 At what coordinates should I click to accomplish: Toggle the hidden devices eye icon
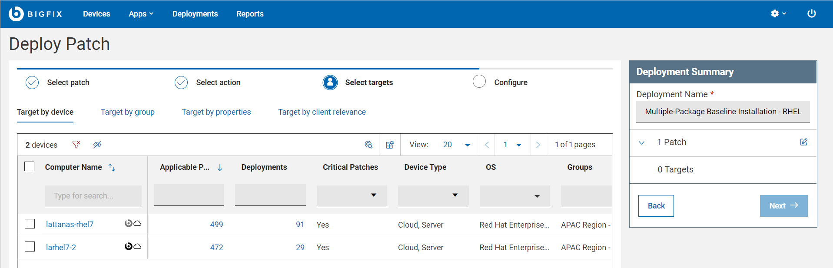[x=97, y=145]
